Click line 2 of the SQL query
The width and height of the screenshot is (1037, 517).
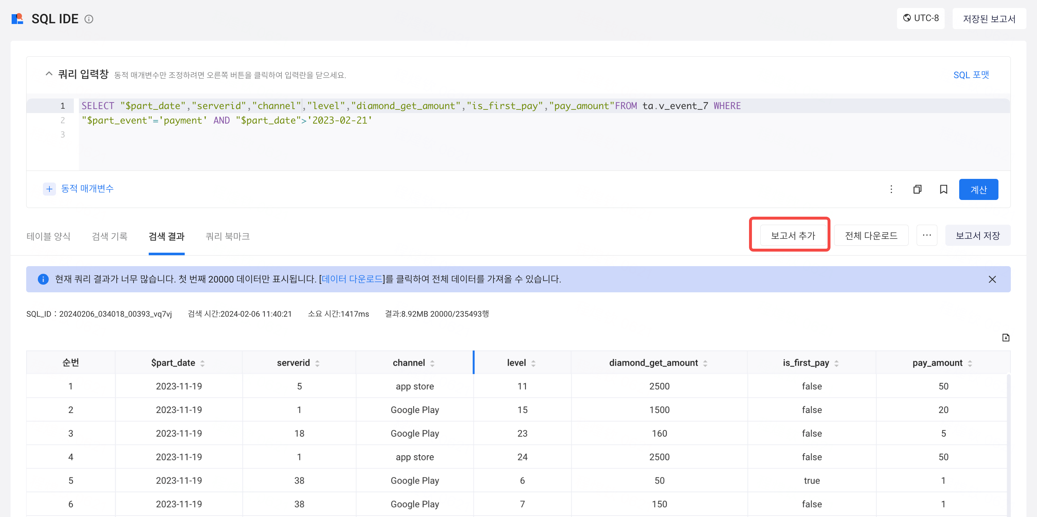[227, 120]
